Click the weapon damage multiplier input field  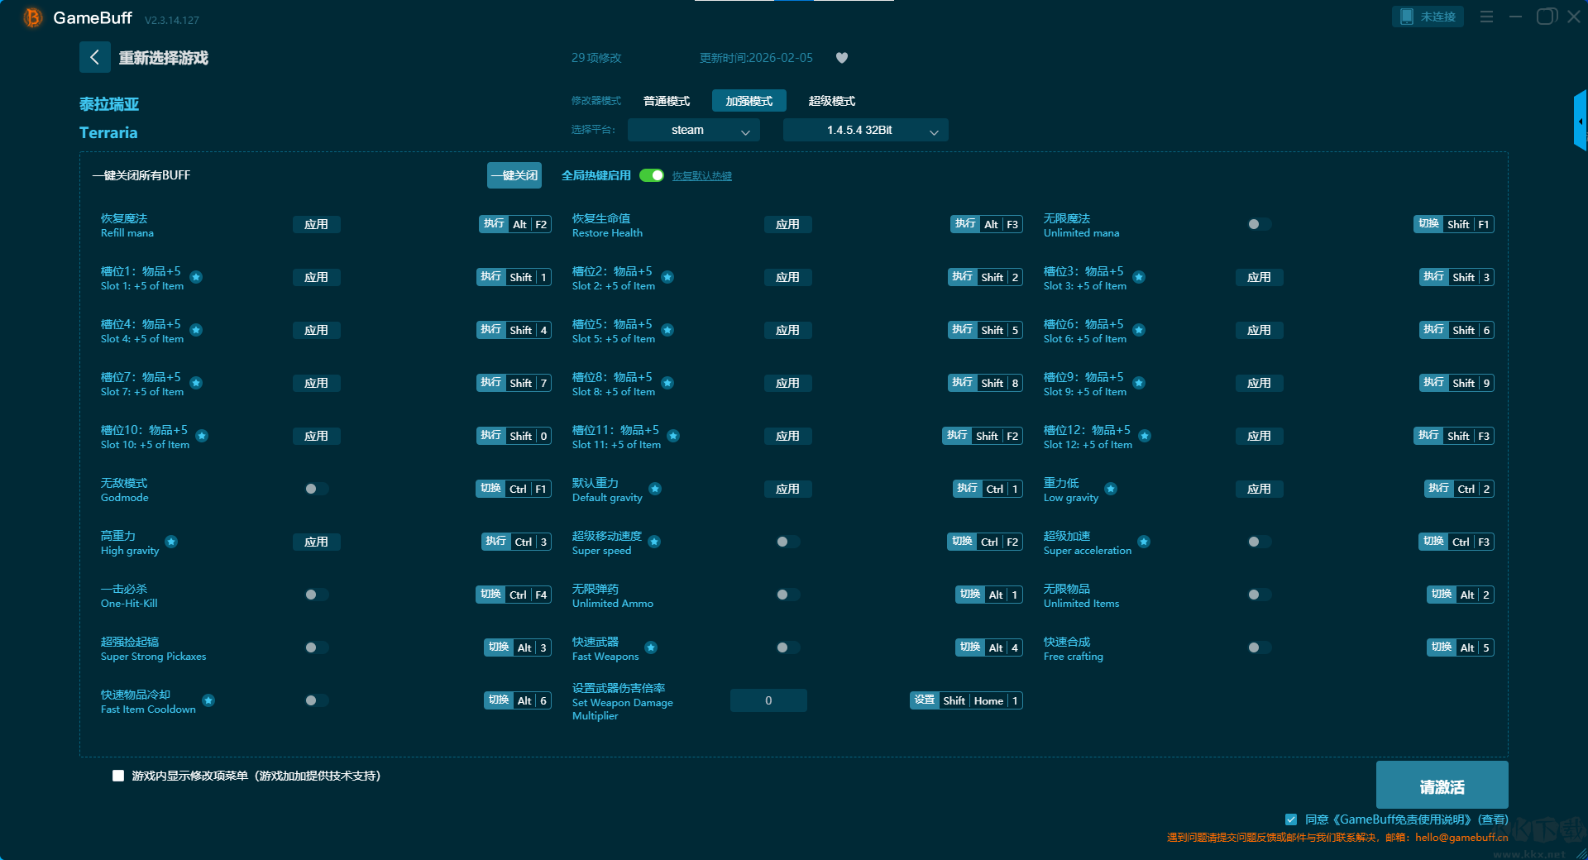coord(768,700)
